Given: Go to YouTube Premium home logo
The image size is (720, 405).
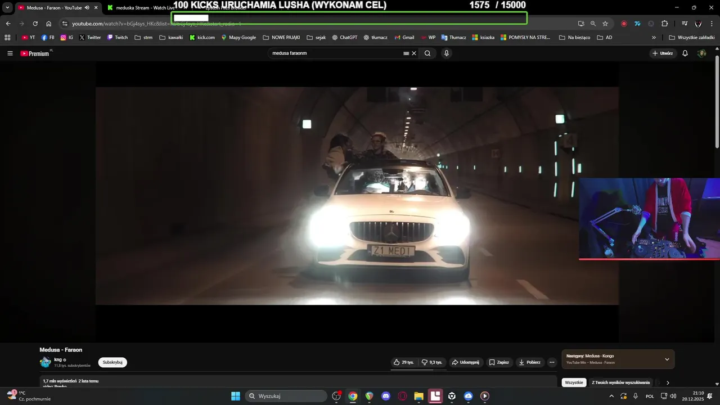Looking at the screenshot, I should (x=35, y=53).
